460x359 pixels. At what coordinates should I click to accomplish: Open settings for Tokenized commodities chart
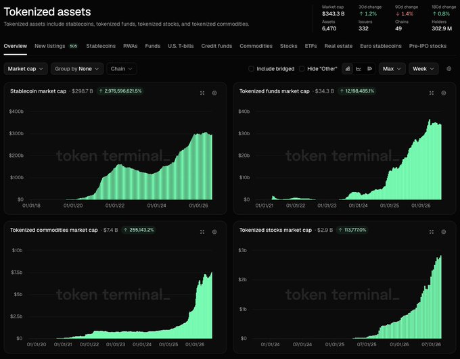coord(214,232)
